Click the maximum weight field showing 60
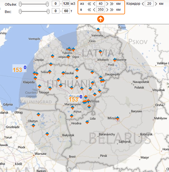The width and height of the screenshot is (169, 172). pos(66,11)
